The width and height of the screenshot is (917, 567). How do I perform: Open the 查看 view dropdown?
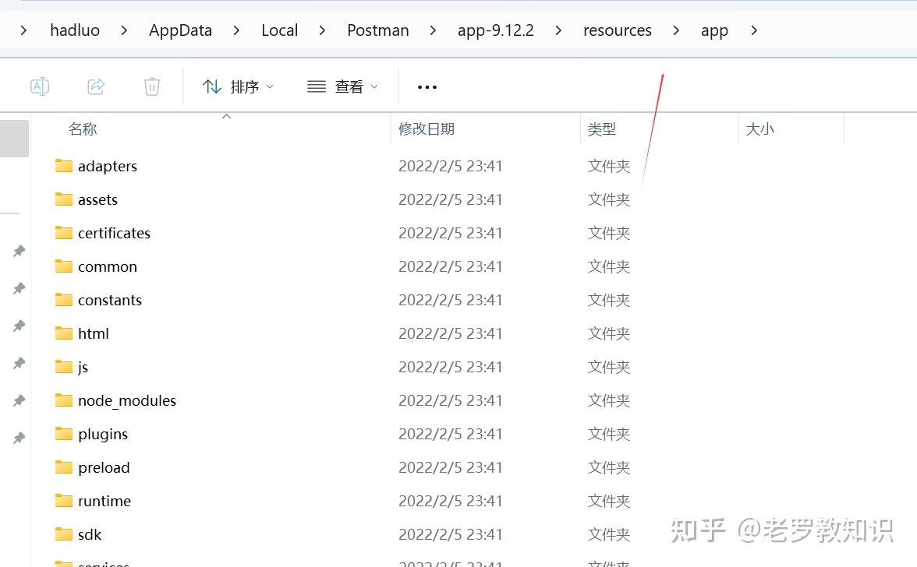tap(343, 87)
